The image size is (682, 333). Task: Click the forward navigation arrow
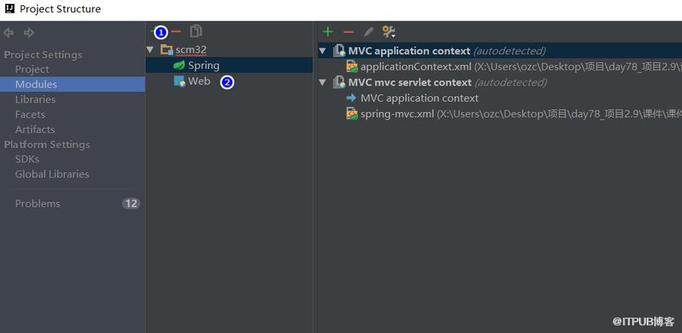[28, 33]
